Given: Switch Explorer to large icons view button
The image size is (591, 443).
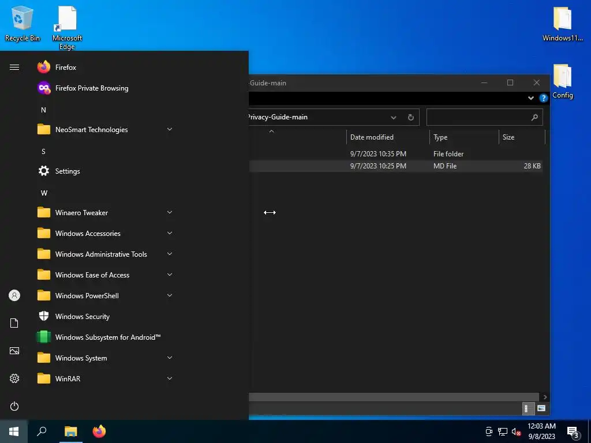Looking at the screenshot, I should pyautogui.click(x=541, y=408).
